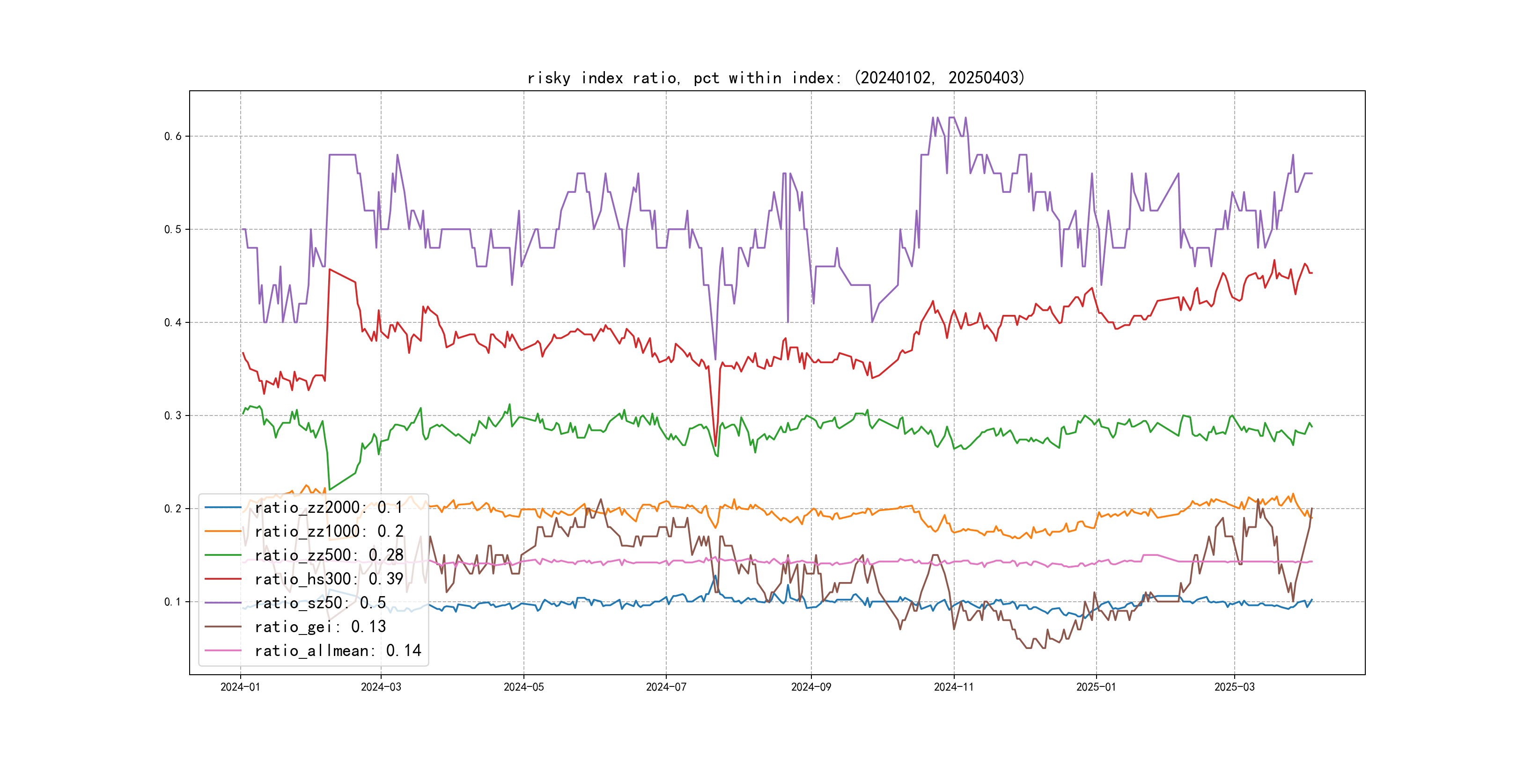The width and height of the screenshot is (1517, 758).
Task: Click the 0.3 y-axis tick label
Action: pyautogui.click(x=173, y=415)
